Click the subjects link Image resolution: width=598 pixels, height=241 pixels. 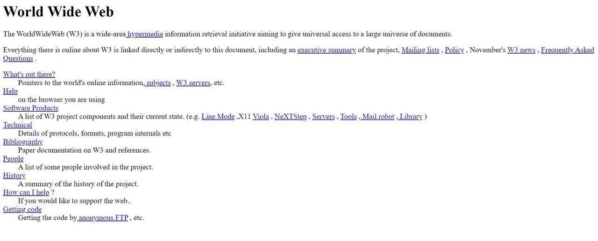pos(157,83)
